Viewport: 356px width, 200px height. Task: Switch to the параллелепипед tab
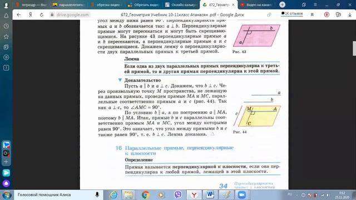point(68,5)
